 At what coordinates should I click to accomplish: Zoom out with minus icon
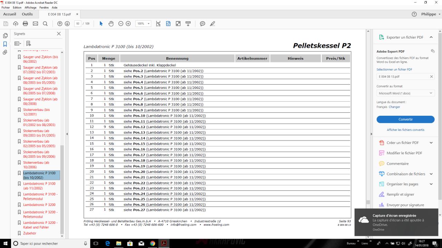pos(121,24)
